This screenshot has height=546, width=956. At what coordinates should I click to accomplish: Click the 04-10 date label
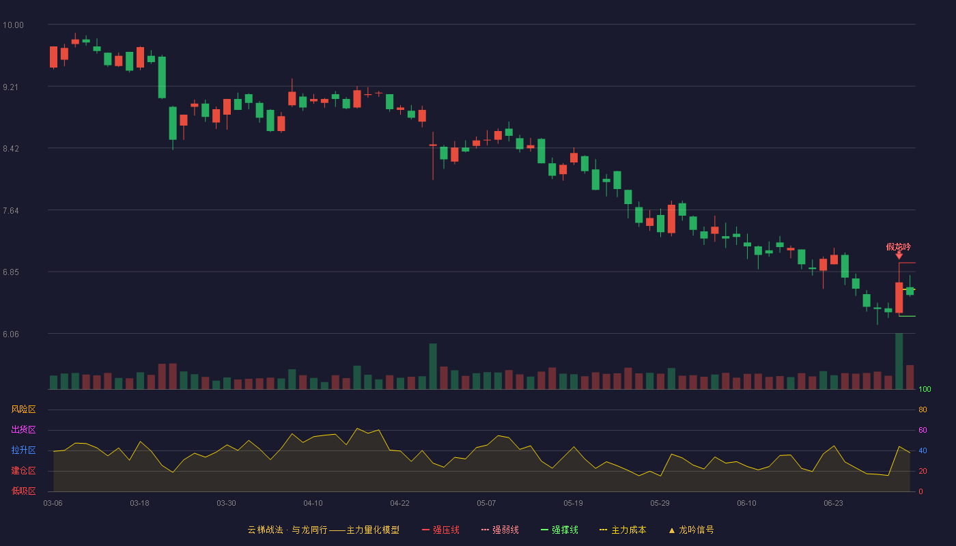pyautogui.click(x=313, y=503)
